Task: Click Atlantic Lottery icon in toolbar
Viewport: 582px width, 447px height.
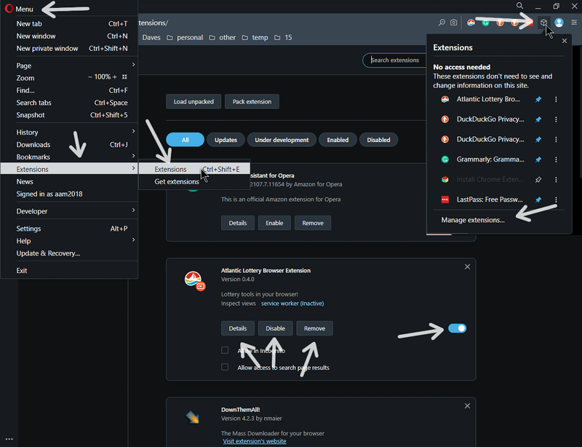Action: coord(471,23)
